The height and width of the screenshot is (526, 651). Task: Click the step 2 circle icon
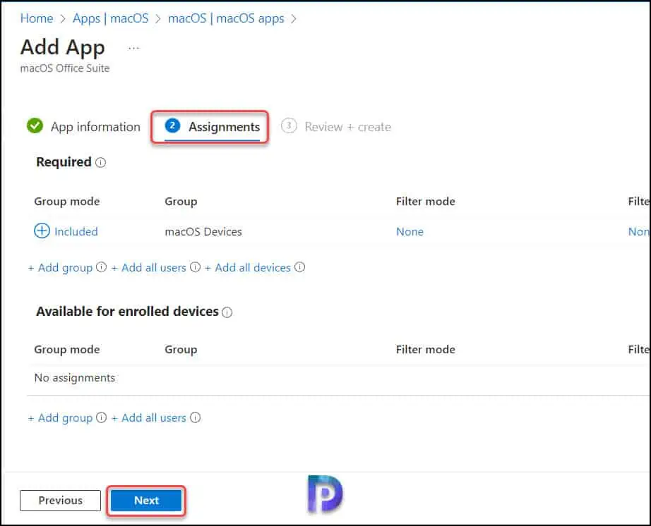[172, 126]
